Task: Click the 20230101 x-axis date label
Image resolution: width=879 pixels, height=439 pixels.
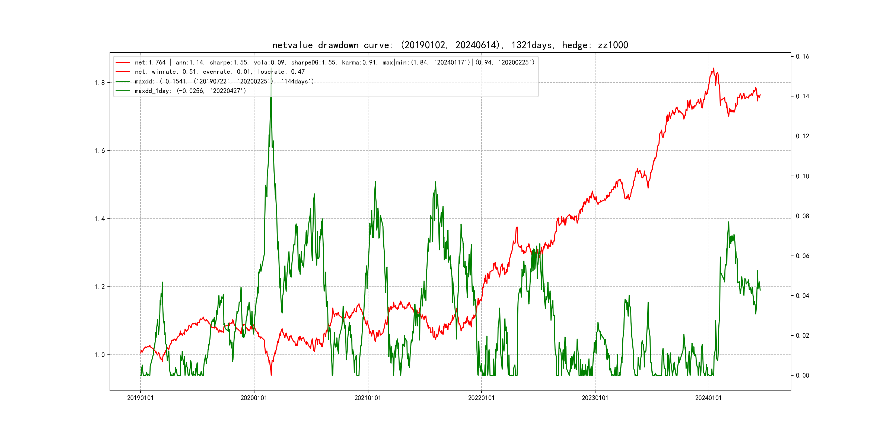Action: (595, 398)
